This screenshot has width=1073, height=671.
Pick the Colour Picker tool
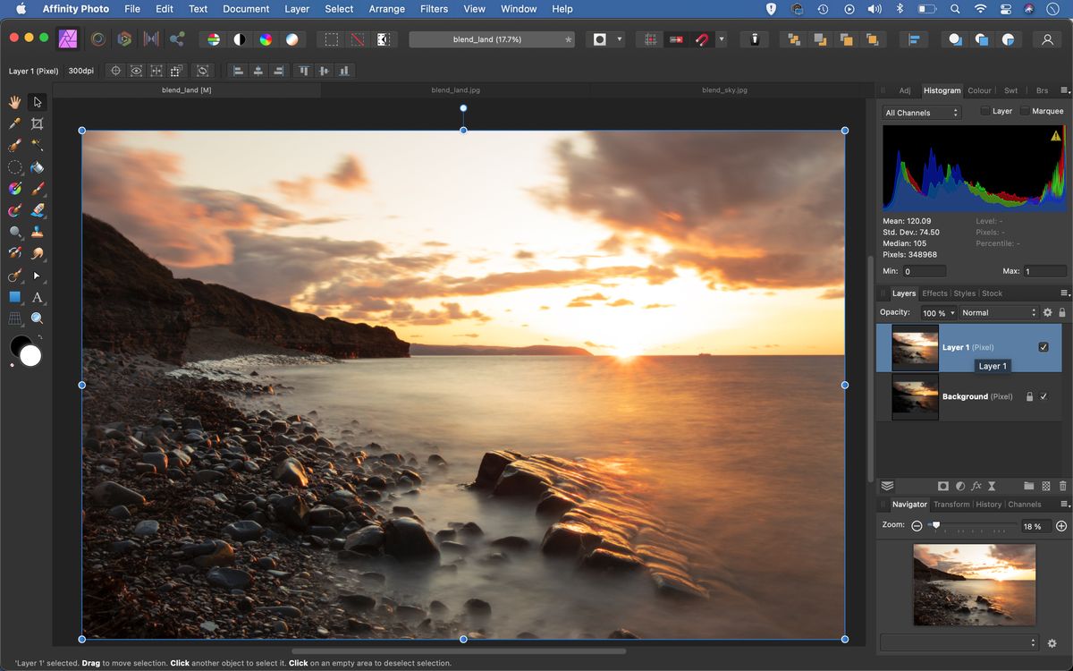click(x=14, y=123)
